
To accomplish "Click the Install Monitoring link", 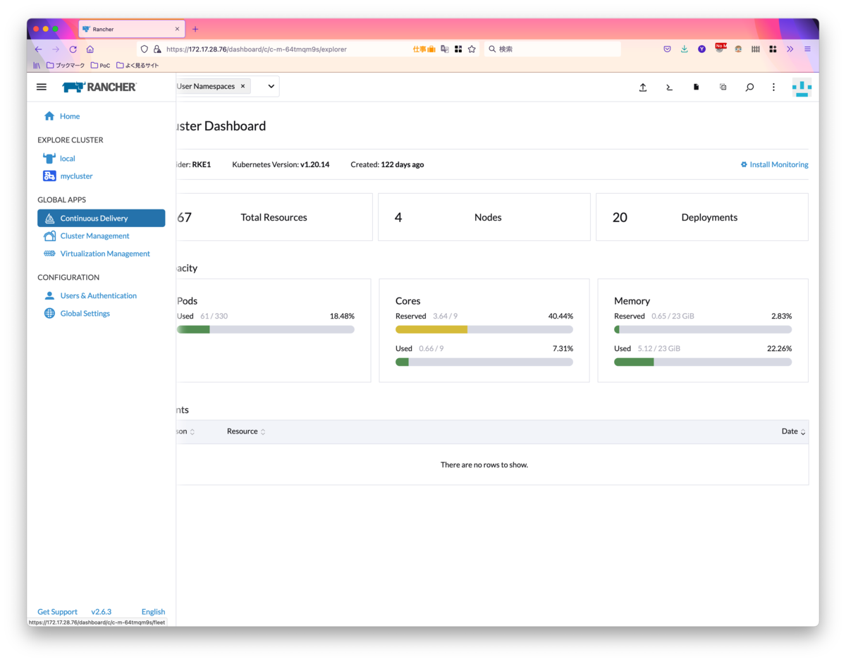I will pyautogui.click(x=774, y=164).
